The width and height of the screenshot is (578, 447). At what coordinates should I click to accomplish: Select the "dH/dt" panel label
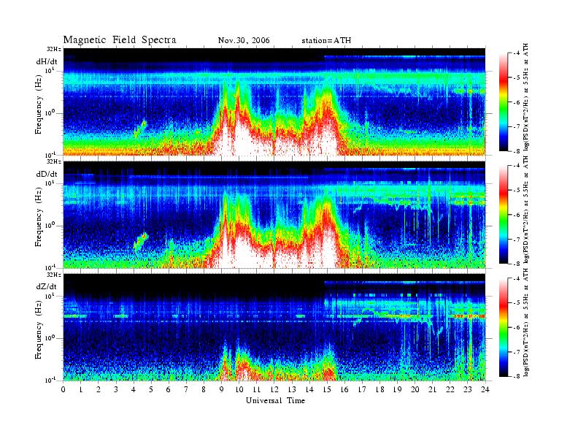point(47,61)
